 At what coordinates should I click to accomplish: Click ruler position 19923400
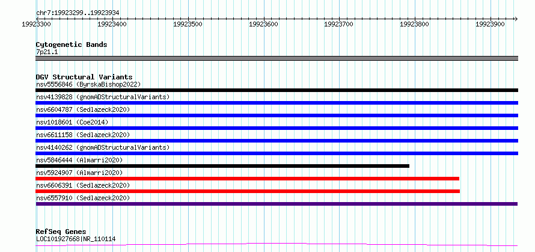[x=112, y=24]
